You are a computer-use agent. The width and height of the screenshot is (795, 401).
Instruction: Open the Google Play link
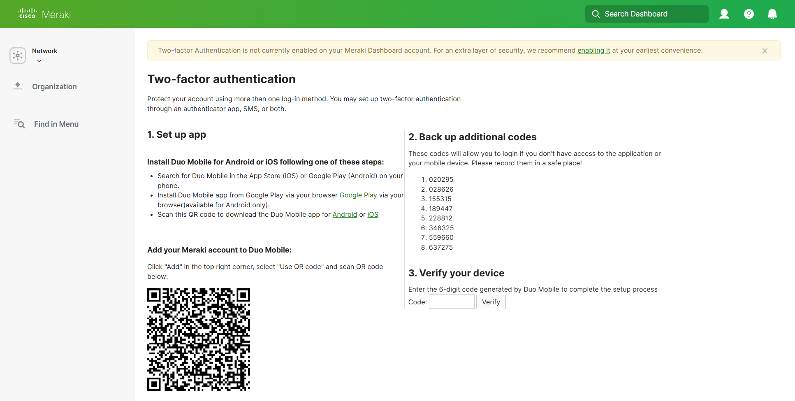click(x=358, y=195)
